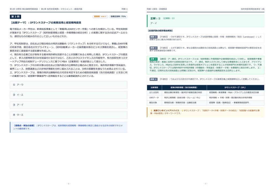This screenshot has height=194, width=274.
Task: Click the 誤答 ① badge
Action: [153, 37]
